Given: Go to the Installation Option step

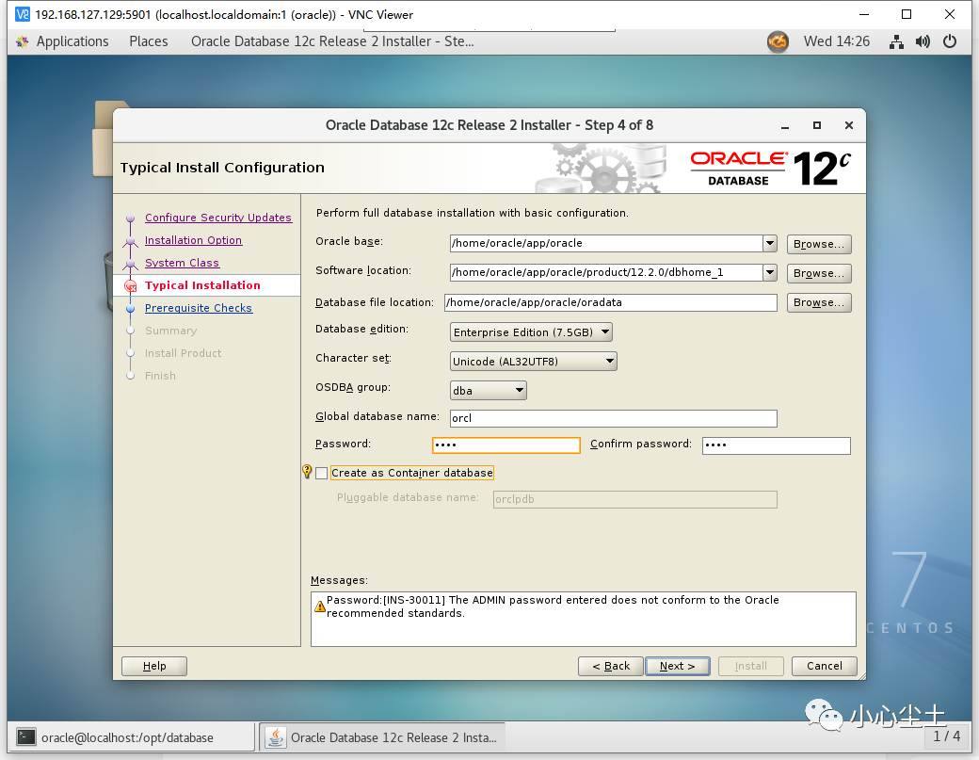Looking at the screenshot, I should click(193, 240).
